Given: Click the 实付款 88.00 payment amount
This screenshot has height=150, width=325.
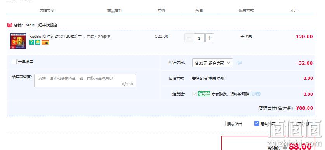Looking at the screenshot, I should [300, 147].
